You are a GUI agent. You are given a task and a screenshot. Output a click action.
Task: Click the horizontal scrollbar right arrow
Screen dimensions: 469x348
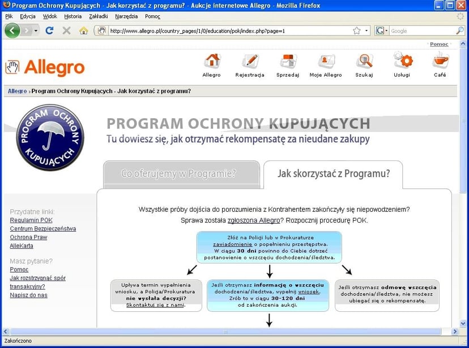point(455,331)
